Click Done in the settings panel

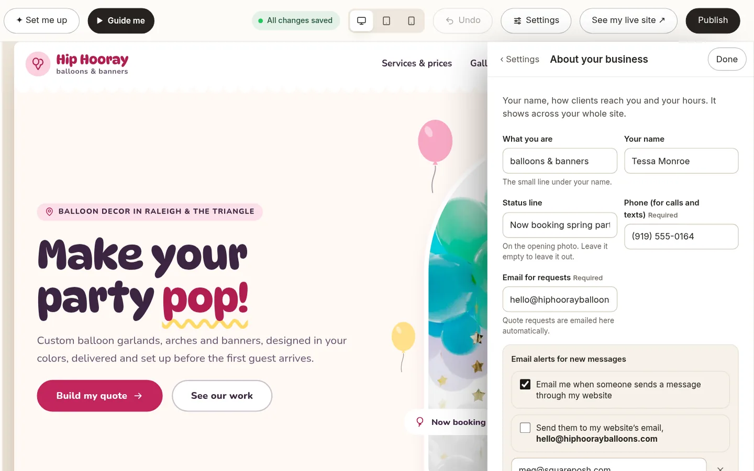(x=727, y=59)
